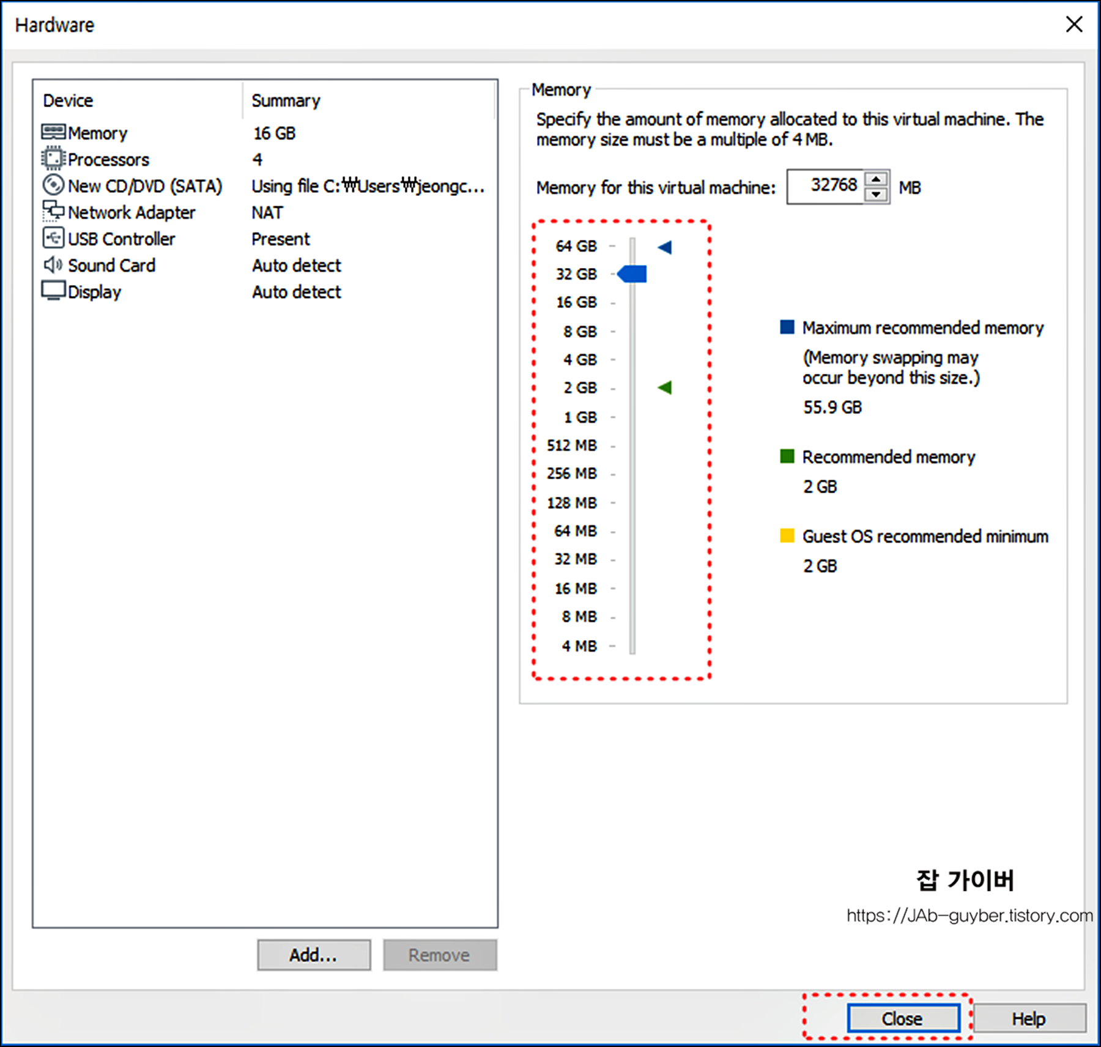Click the 256 MB slider label
This screenshot has height=1047, width=1101.
572,474
